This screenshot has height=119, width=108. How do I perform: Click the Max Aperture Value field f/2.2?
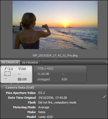pyautogui.click(x=41, y=93)
